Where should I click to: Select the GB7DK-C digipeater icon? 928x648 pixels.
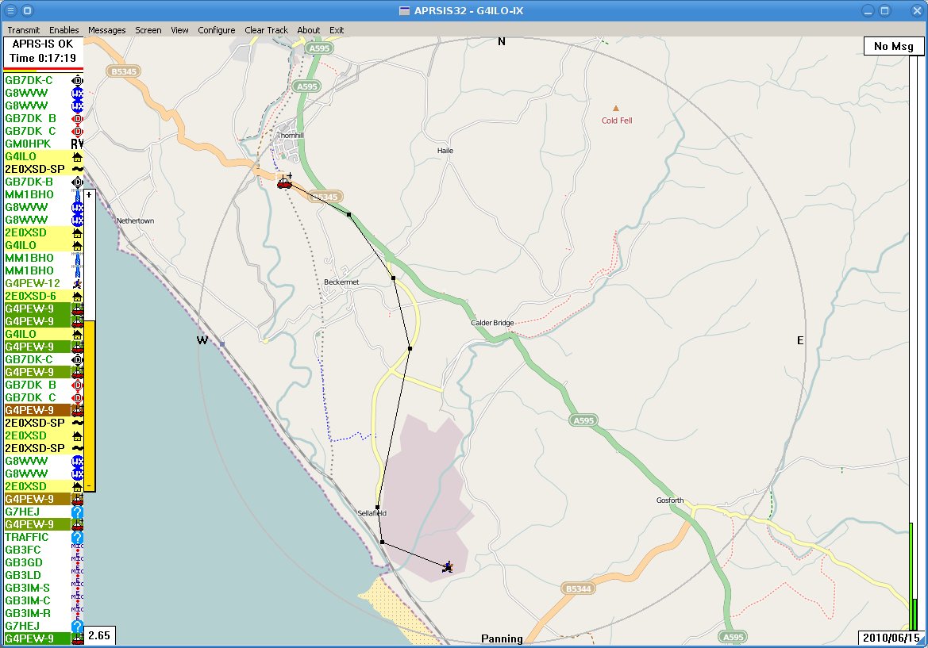pos(76,81)
